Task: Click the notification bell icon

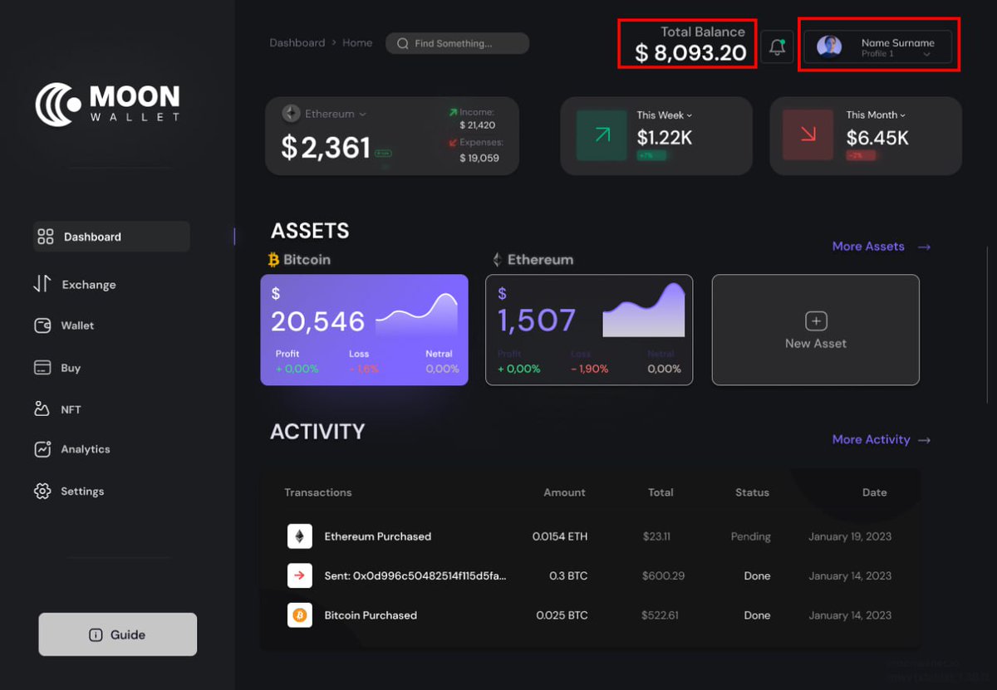Action: (776, 46)
